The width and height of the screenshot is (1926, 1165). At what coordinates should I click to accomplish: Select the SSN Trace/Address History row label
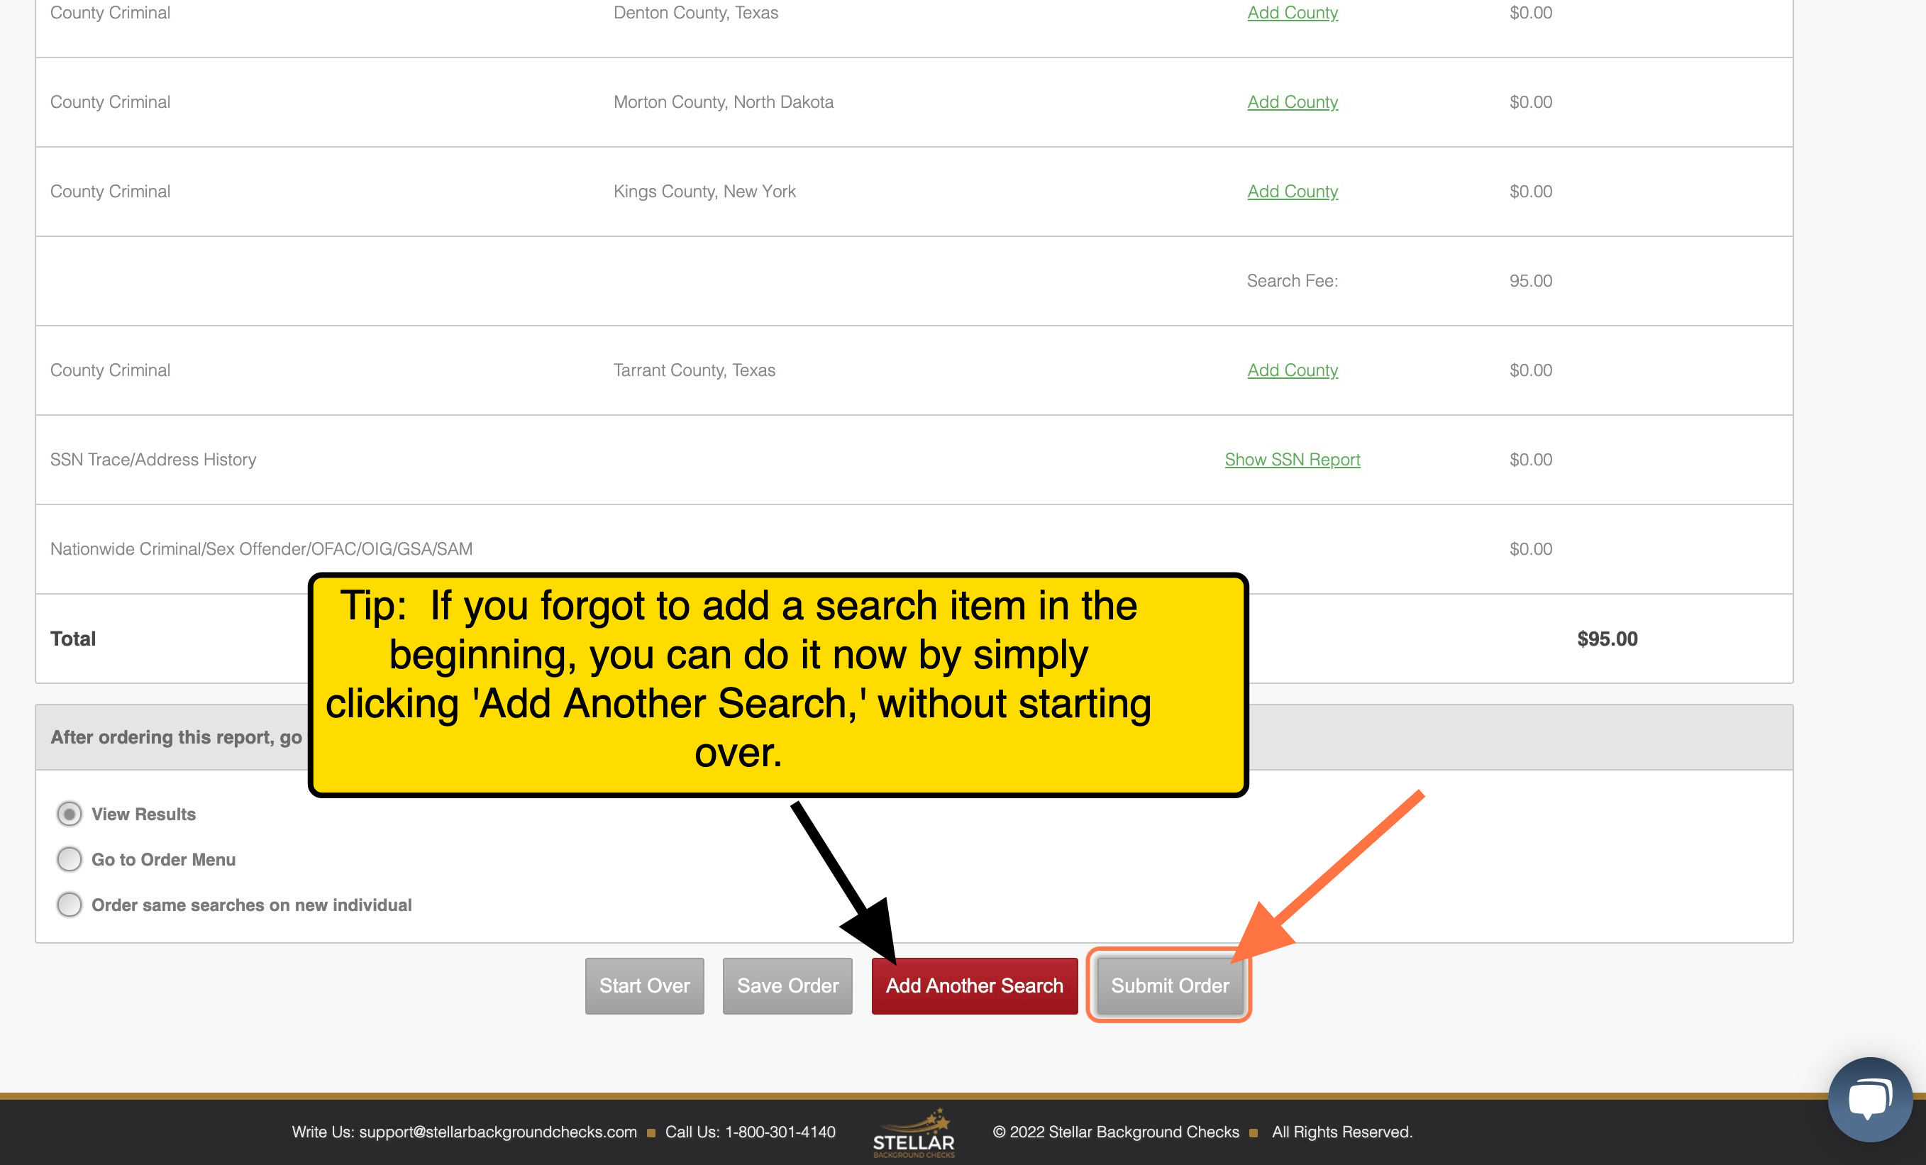coord(153,460)
